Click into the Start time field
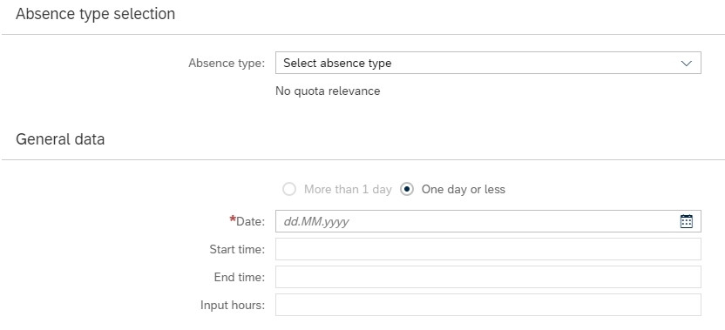Viewport: 725px width, 330px height. coord(488,249)
